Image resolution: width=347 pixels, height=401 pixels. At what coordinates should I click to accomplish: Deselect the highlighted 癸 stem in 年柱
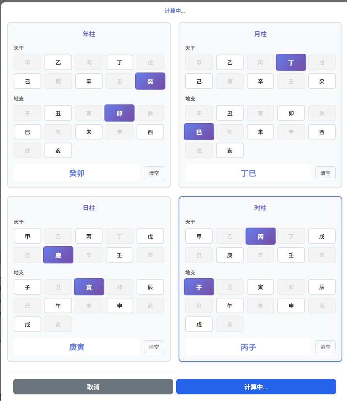pos(150,81)
